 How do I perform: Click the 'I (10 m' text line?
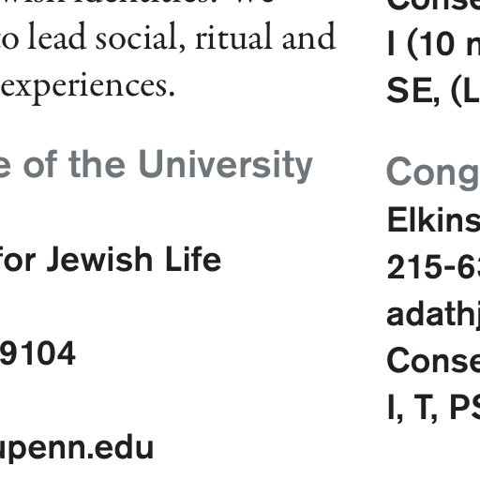tap(433, 44)
